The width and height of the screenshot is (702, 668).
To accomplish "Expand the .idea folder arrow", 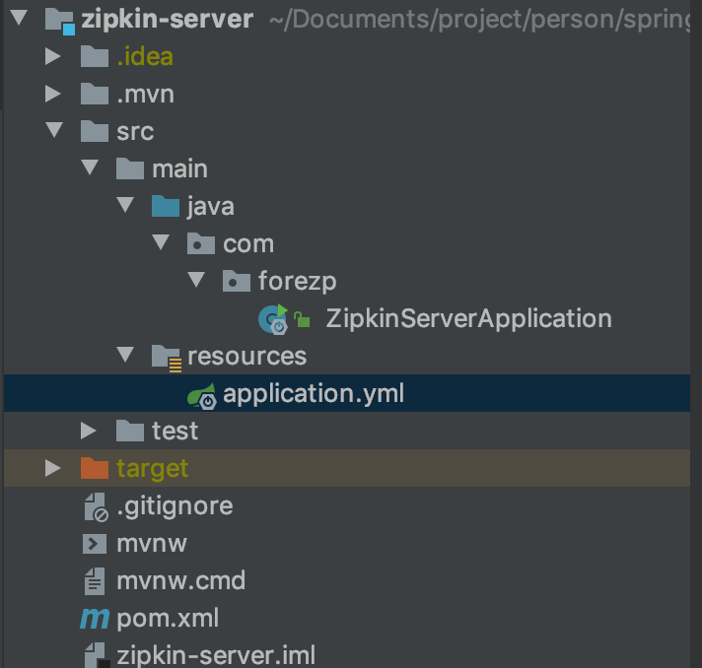I will pos(53,57).
